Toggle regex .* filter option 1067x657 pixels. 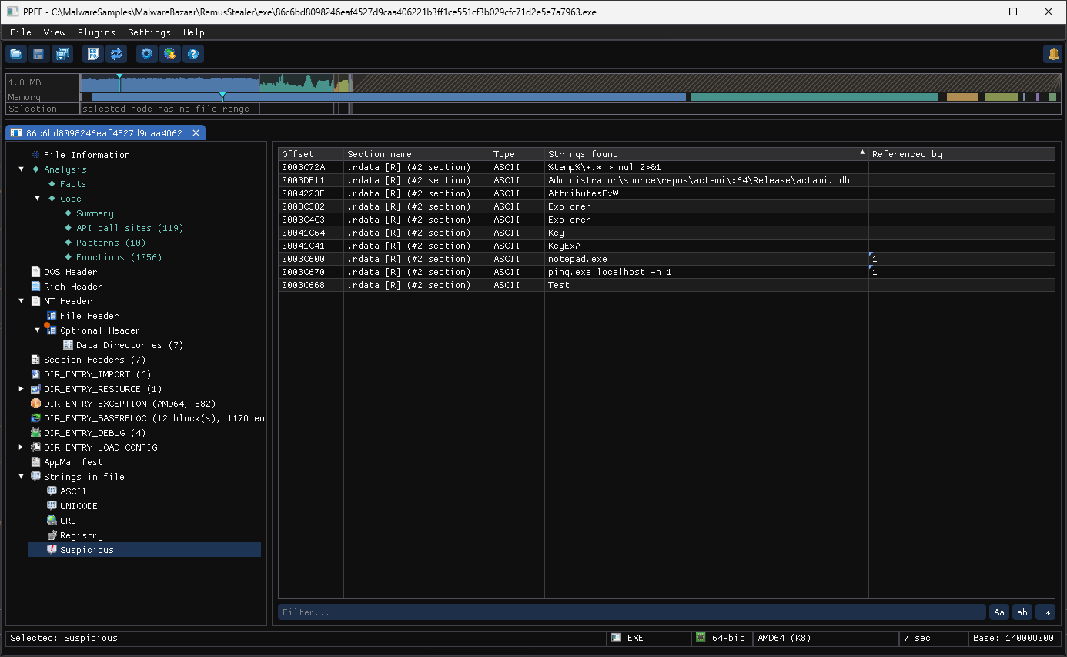1045,612
